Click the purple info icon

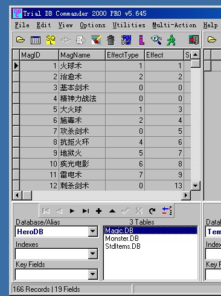click(x=142, y=40)
